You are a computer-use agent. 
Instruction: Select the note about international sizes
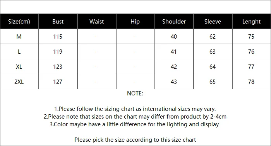[135, 109]
